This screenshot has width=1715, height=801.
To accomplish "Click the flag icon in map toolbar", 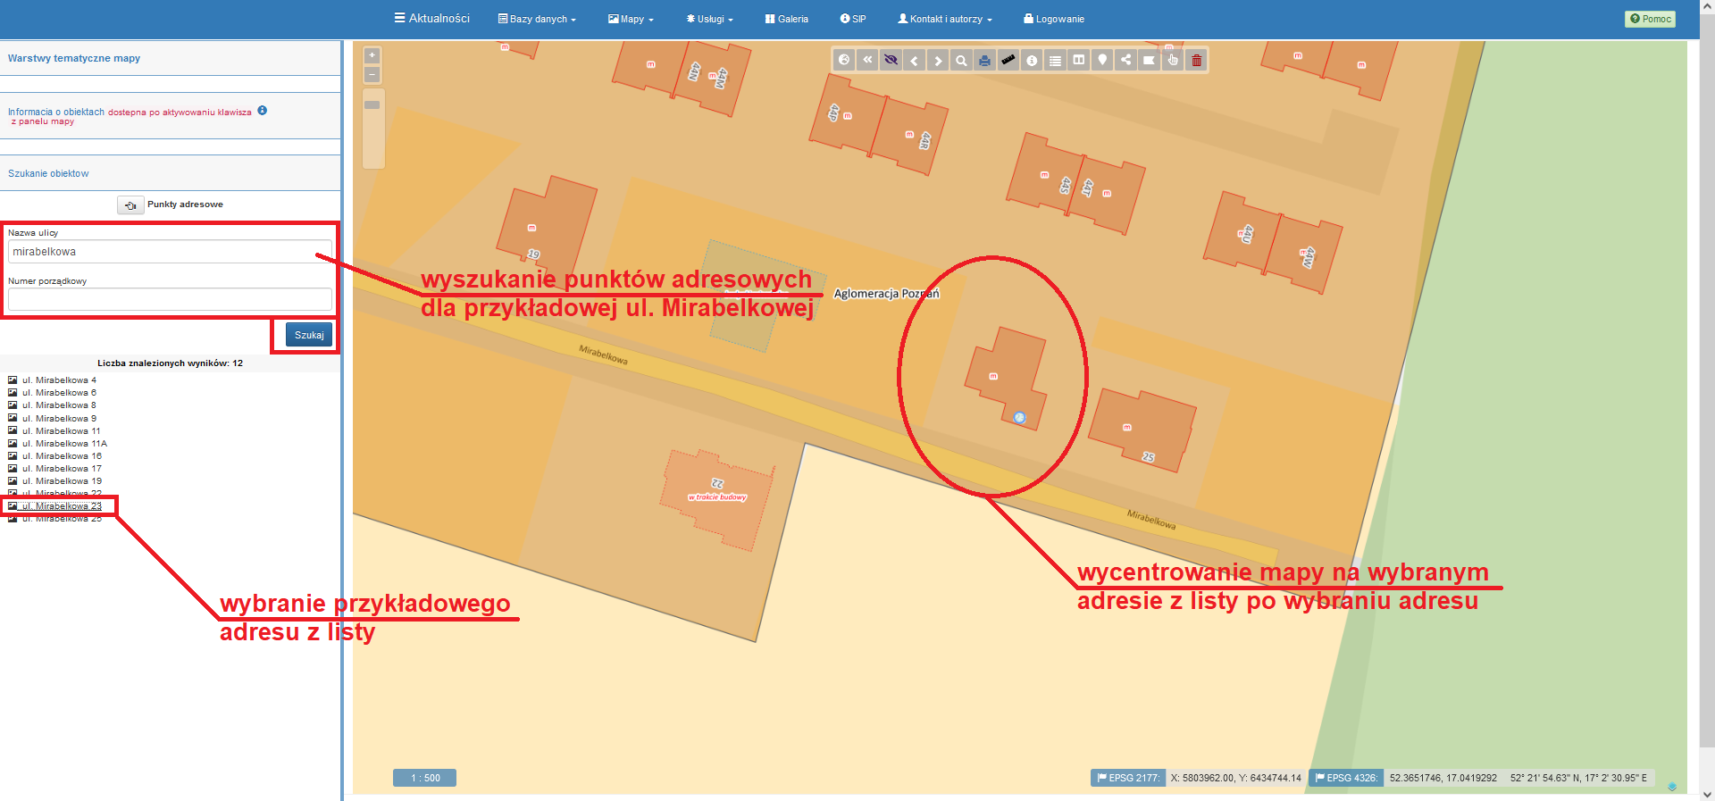I will click(x=1149, y=61).
